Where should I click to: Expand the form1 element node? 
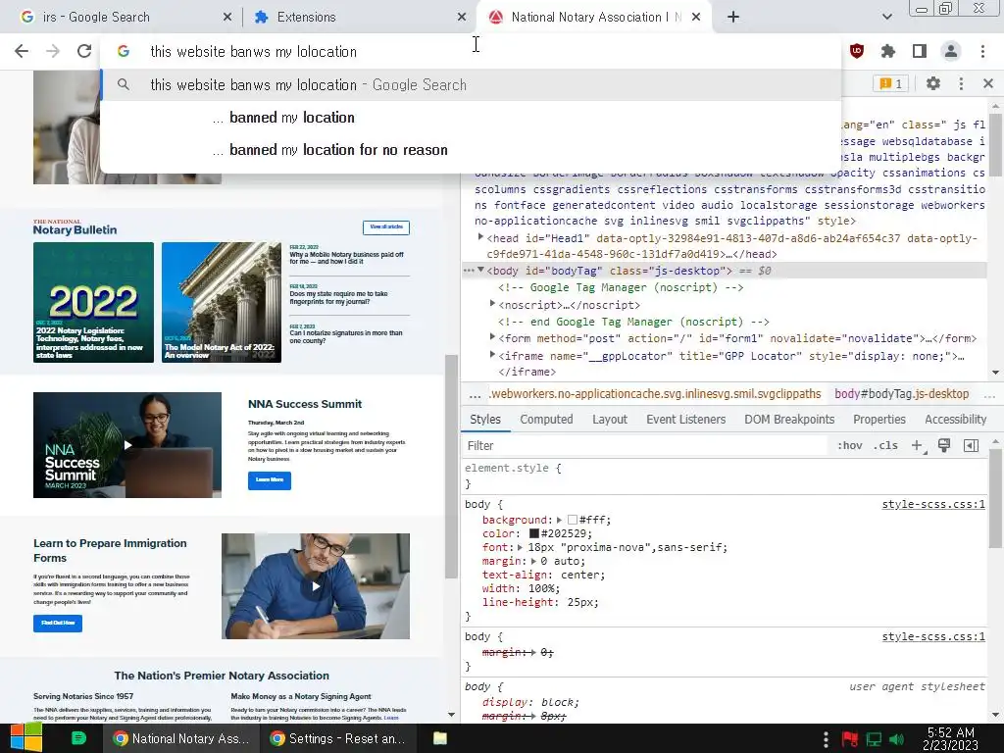tap(492, 337)
